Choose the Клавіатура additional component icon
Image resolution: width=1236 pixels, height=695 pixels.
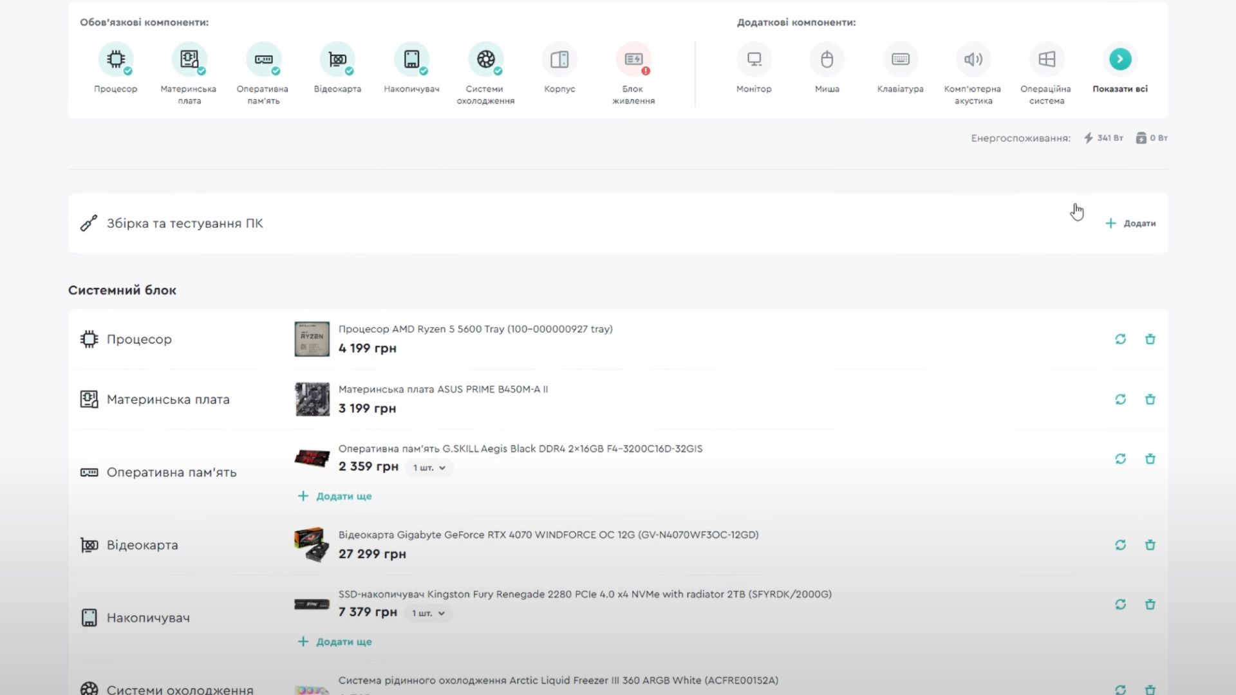click(x=901, y=60)
